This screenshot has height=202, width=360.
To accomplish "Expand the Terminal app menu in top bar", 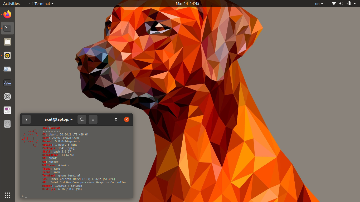I will point(41,4).
